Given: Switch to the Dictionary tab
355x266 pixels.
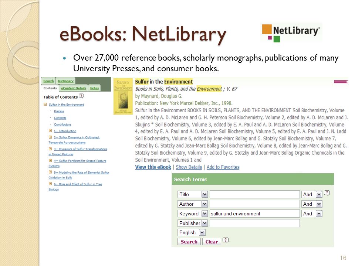Looking at the screenshot, I should click(66, 81).
